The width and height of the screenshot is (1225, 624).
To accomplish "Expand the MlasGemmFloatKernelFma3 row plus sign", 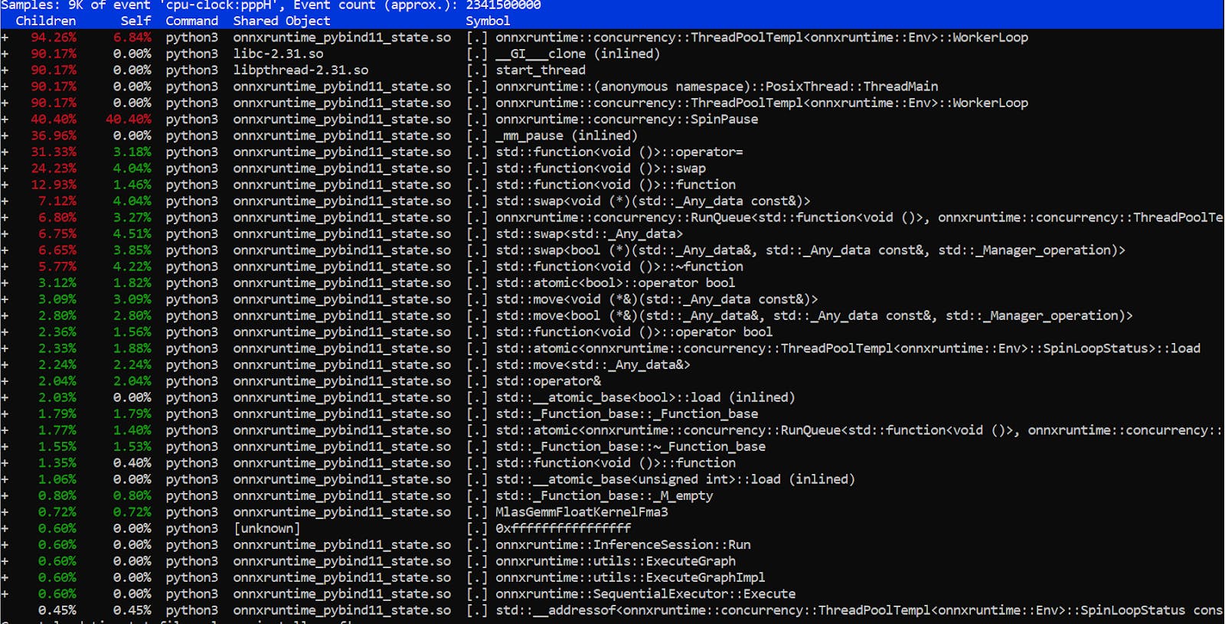I will 5,512.
